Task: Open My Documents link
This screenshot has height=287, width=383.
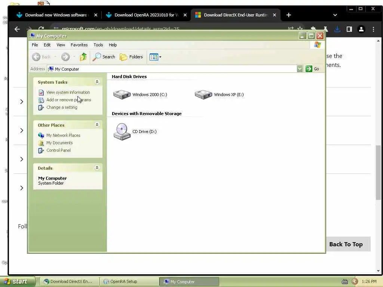Action: tap(59, 143)
